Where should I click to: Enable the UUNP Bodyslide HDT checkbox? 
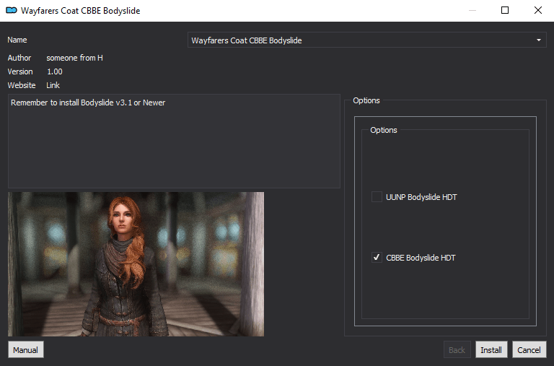(x=377, y=197)
